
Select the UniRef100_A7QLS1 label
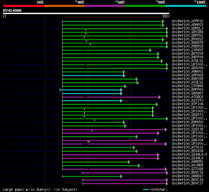187,61
